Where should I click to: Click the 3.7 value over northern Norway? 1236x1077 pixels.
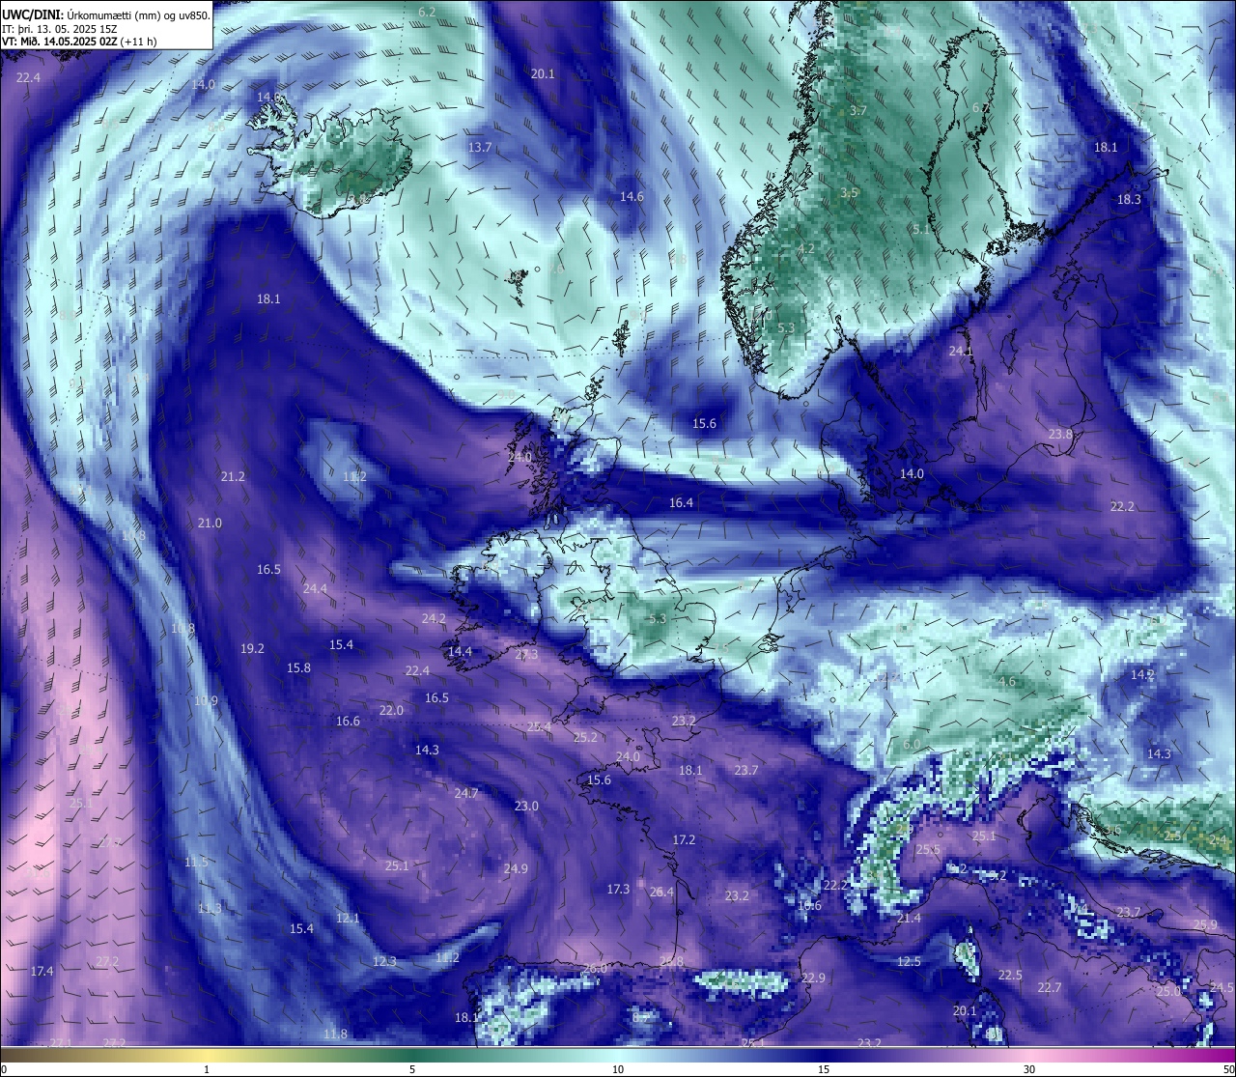[857, 111]
